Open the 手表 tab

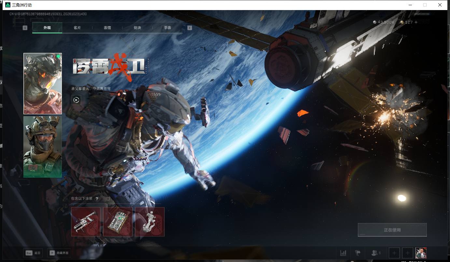coord(167,28)
